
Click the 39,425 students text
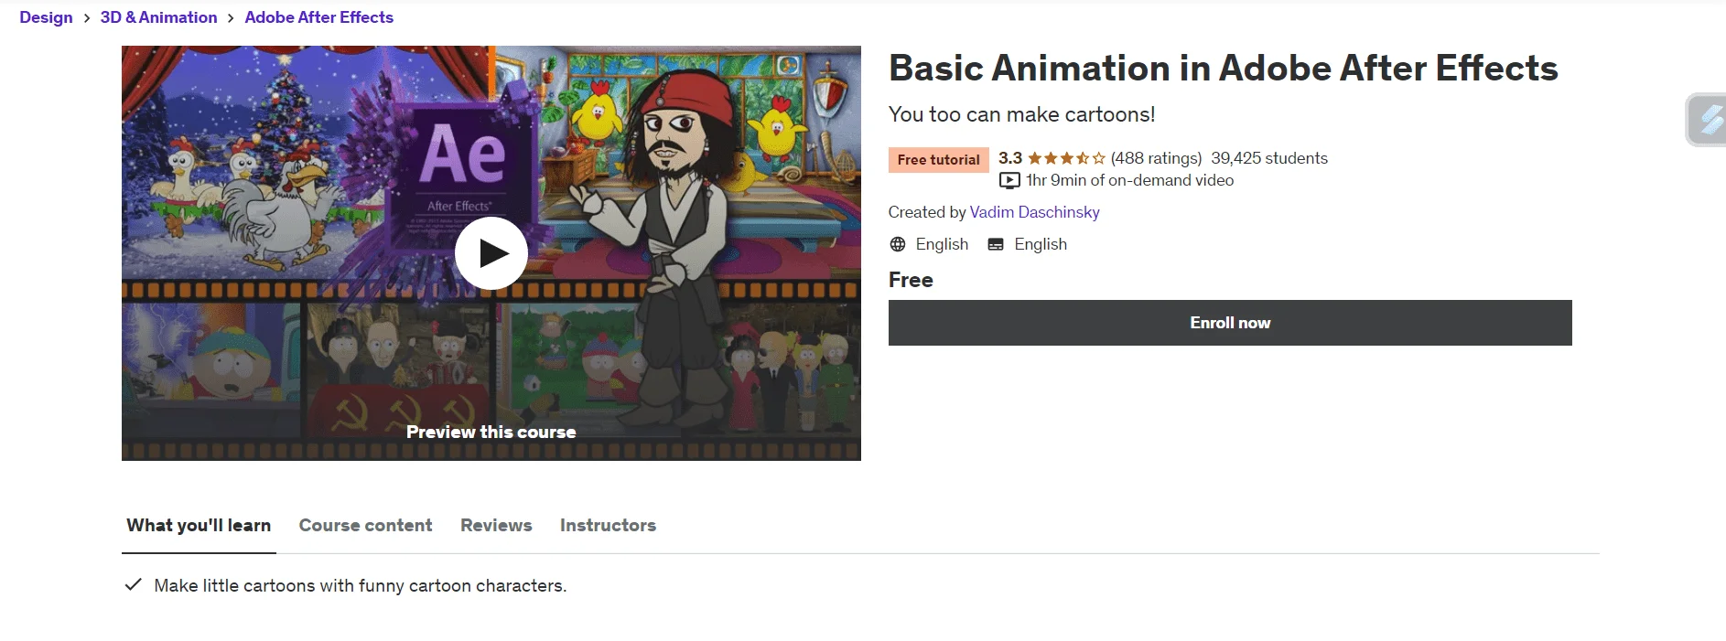1269,158
